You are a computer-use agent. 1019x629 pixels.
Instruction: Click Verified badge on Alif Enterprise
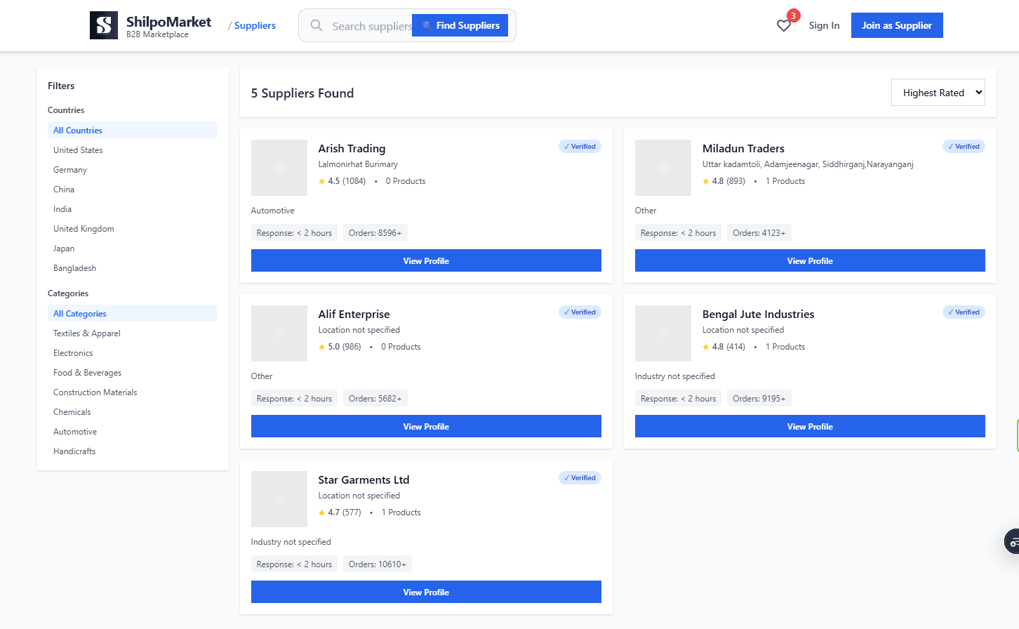(580, 312)
